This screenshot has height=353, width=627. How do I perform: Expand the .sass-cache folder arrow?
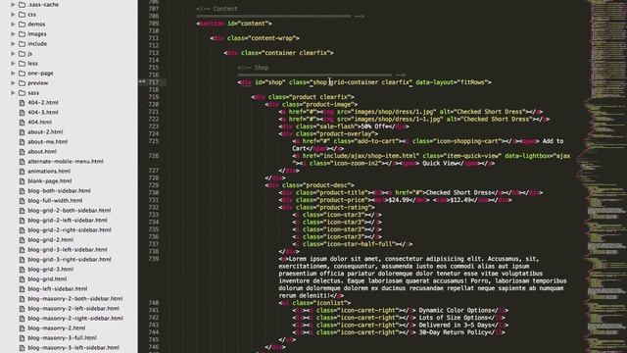click(x=13, y=4)
